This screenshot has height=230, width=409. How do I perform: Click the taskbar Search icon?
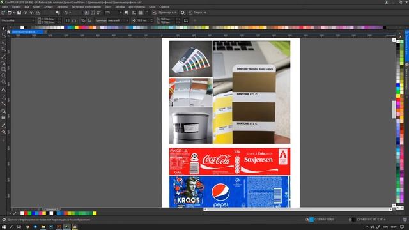12,227
